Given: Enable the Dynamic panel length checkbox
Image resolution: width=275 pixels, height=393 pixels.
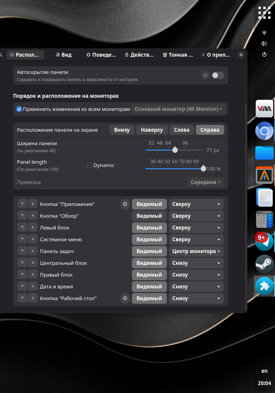Looking at the screenshot, I should coord(89,165).
